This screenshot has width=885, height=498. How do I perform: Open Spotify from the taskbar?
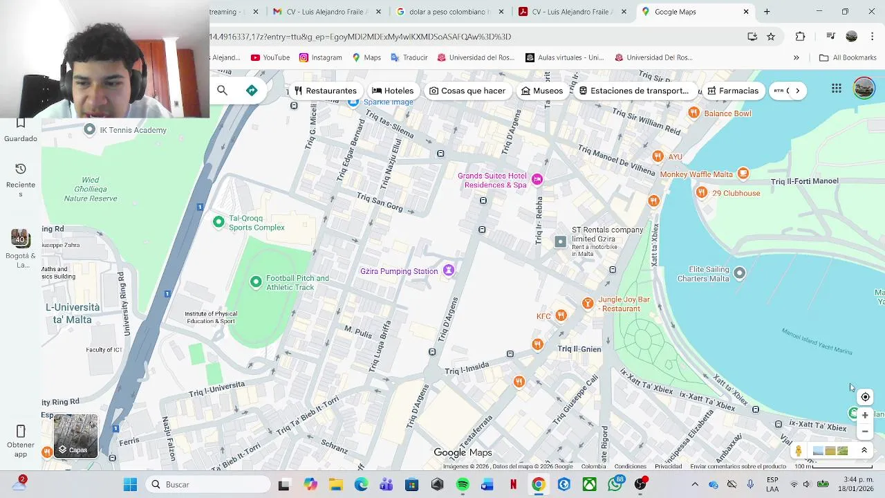463,484
